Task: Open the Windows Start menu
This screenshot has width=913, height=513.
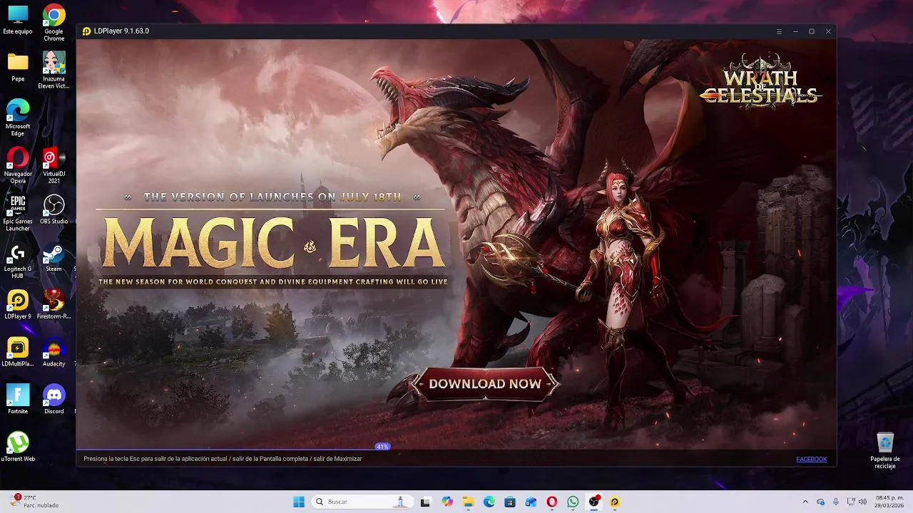Action: pos(299,502)
